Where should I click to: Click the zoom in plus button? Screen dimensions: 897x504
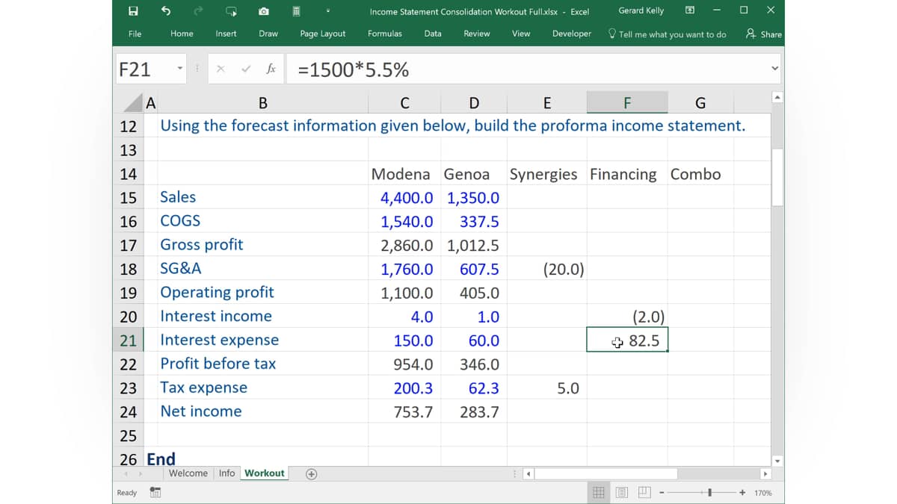(742, 492)
